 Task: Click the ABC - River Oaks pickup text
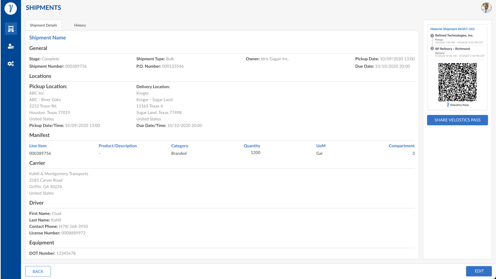[x=45, y=100]
